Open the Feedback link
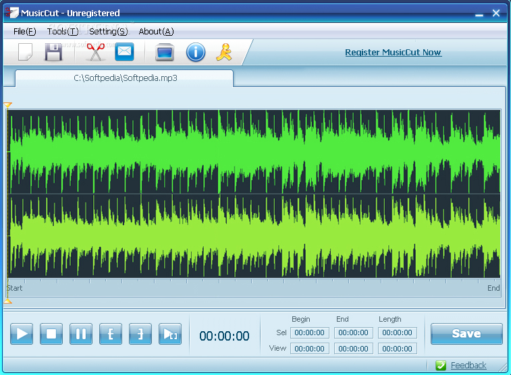Image resolution: width=511 pixels, height=375 pixels. coord(468,366)
